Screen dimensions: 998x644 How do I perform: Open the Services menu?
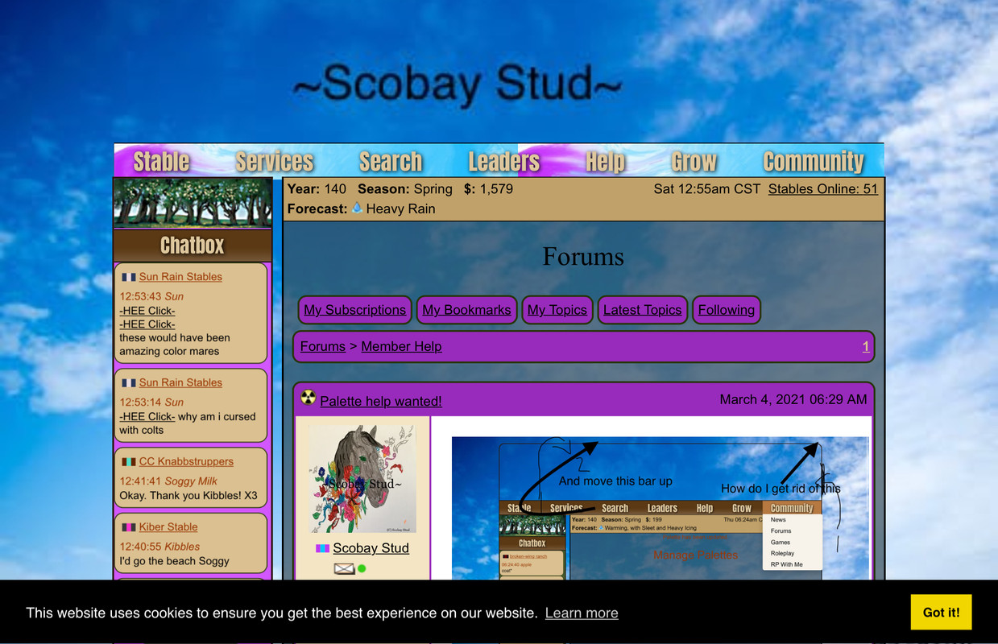(274, 162)
